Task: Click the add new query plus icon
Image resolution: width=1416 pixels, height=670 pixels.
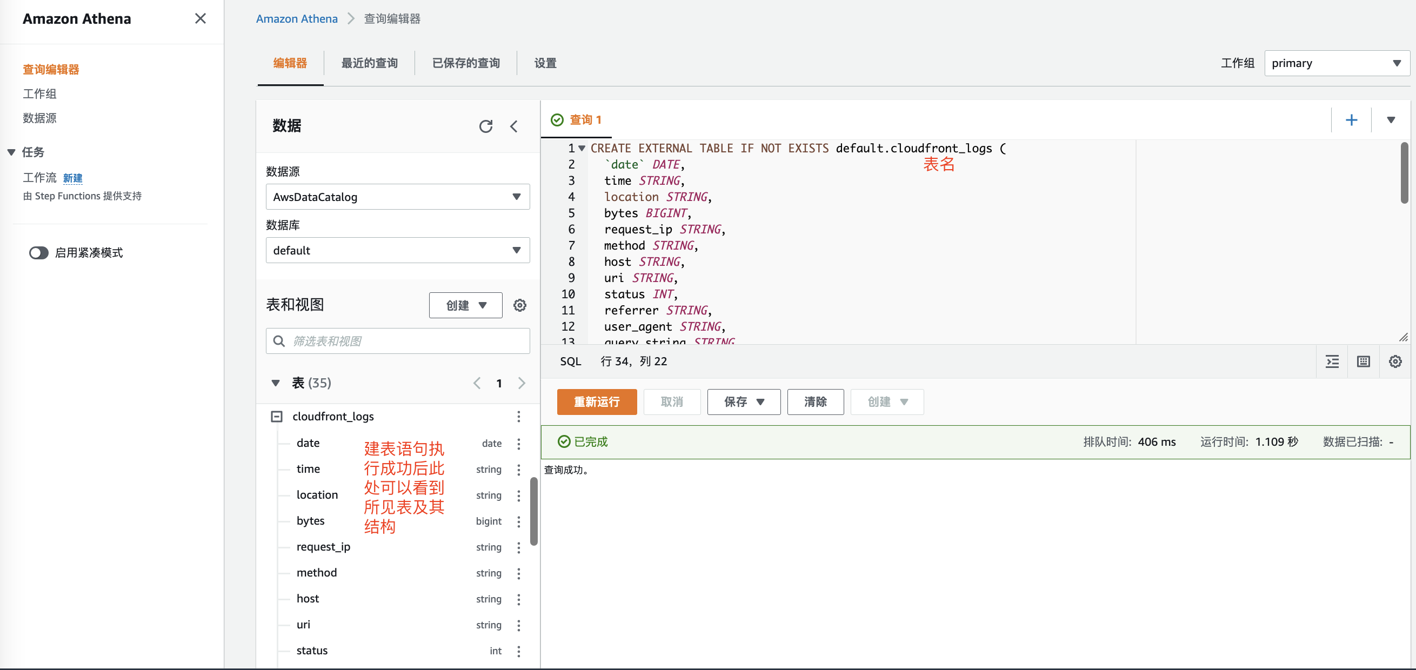Action: click(x=1351, y=120)
